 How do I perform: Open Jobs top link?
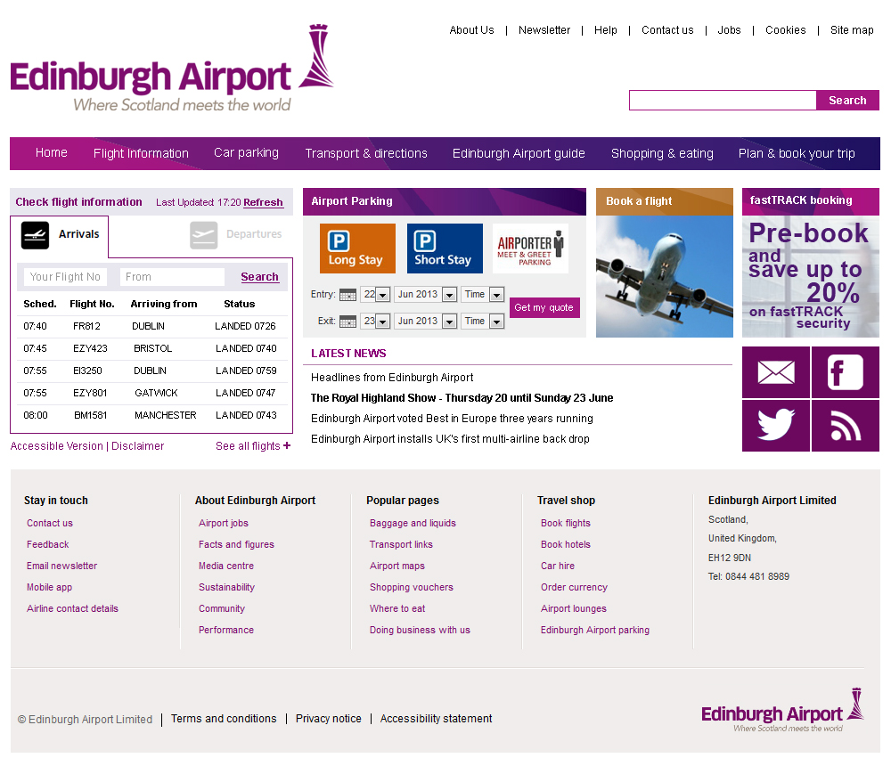click(729, 30)
